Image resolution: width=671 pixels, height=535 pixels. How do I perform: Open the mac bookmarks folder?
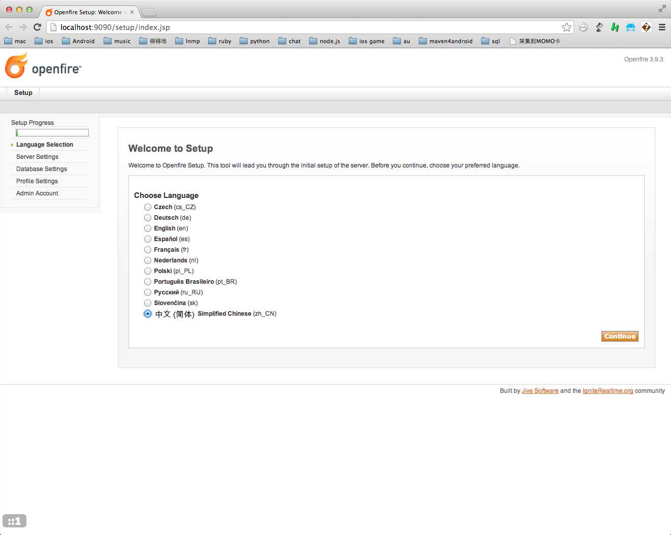15,41
